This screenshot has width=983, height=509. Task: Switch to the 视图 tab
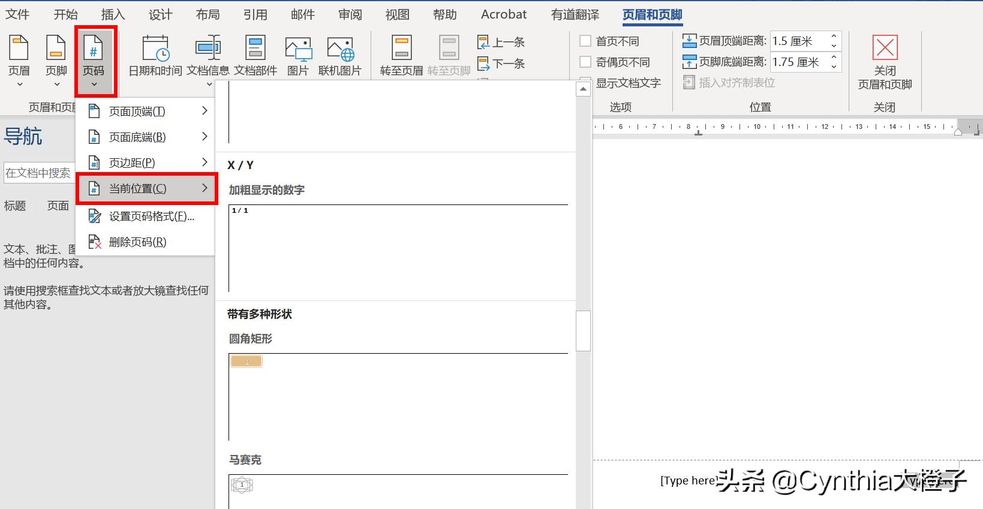397,14
